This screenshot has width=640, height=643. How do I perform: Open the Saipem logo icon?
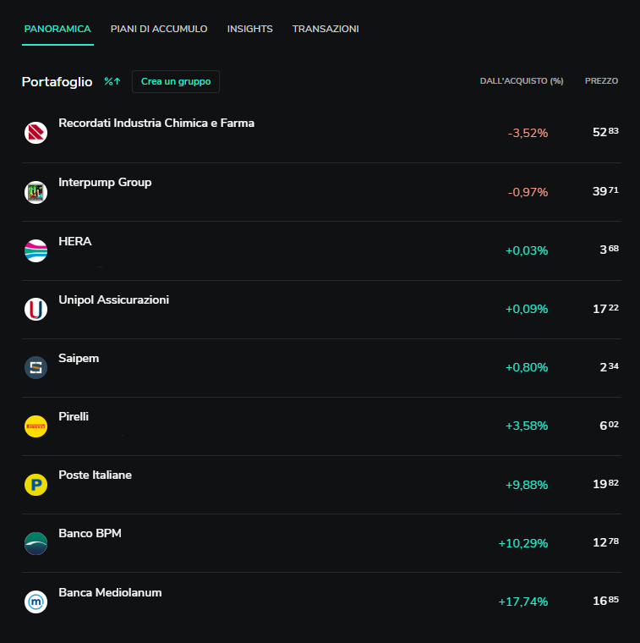(x=36, y=367)
